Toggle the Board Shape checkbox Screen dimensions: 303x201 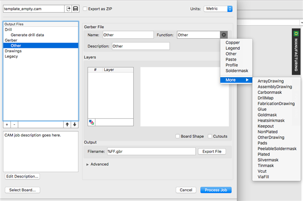click(178, 136)
